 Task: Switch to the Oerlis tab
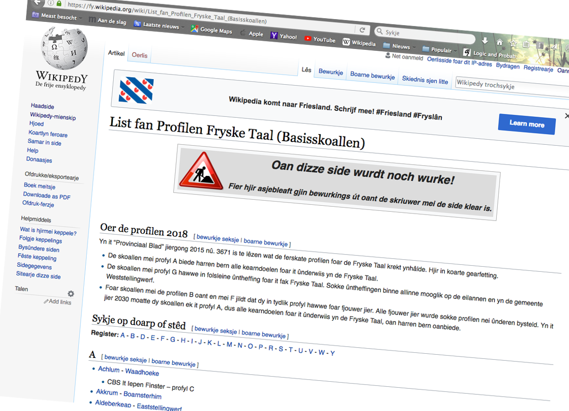pyautogui.click(x=139, y=55)
